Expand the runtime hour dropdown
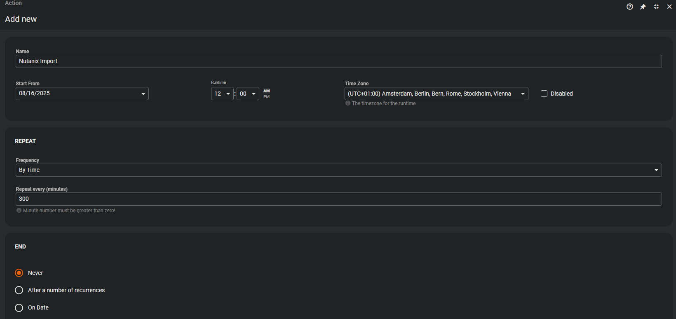The height and width of the screenshot is (319, 676). click(228, 94)
